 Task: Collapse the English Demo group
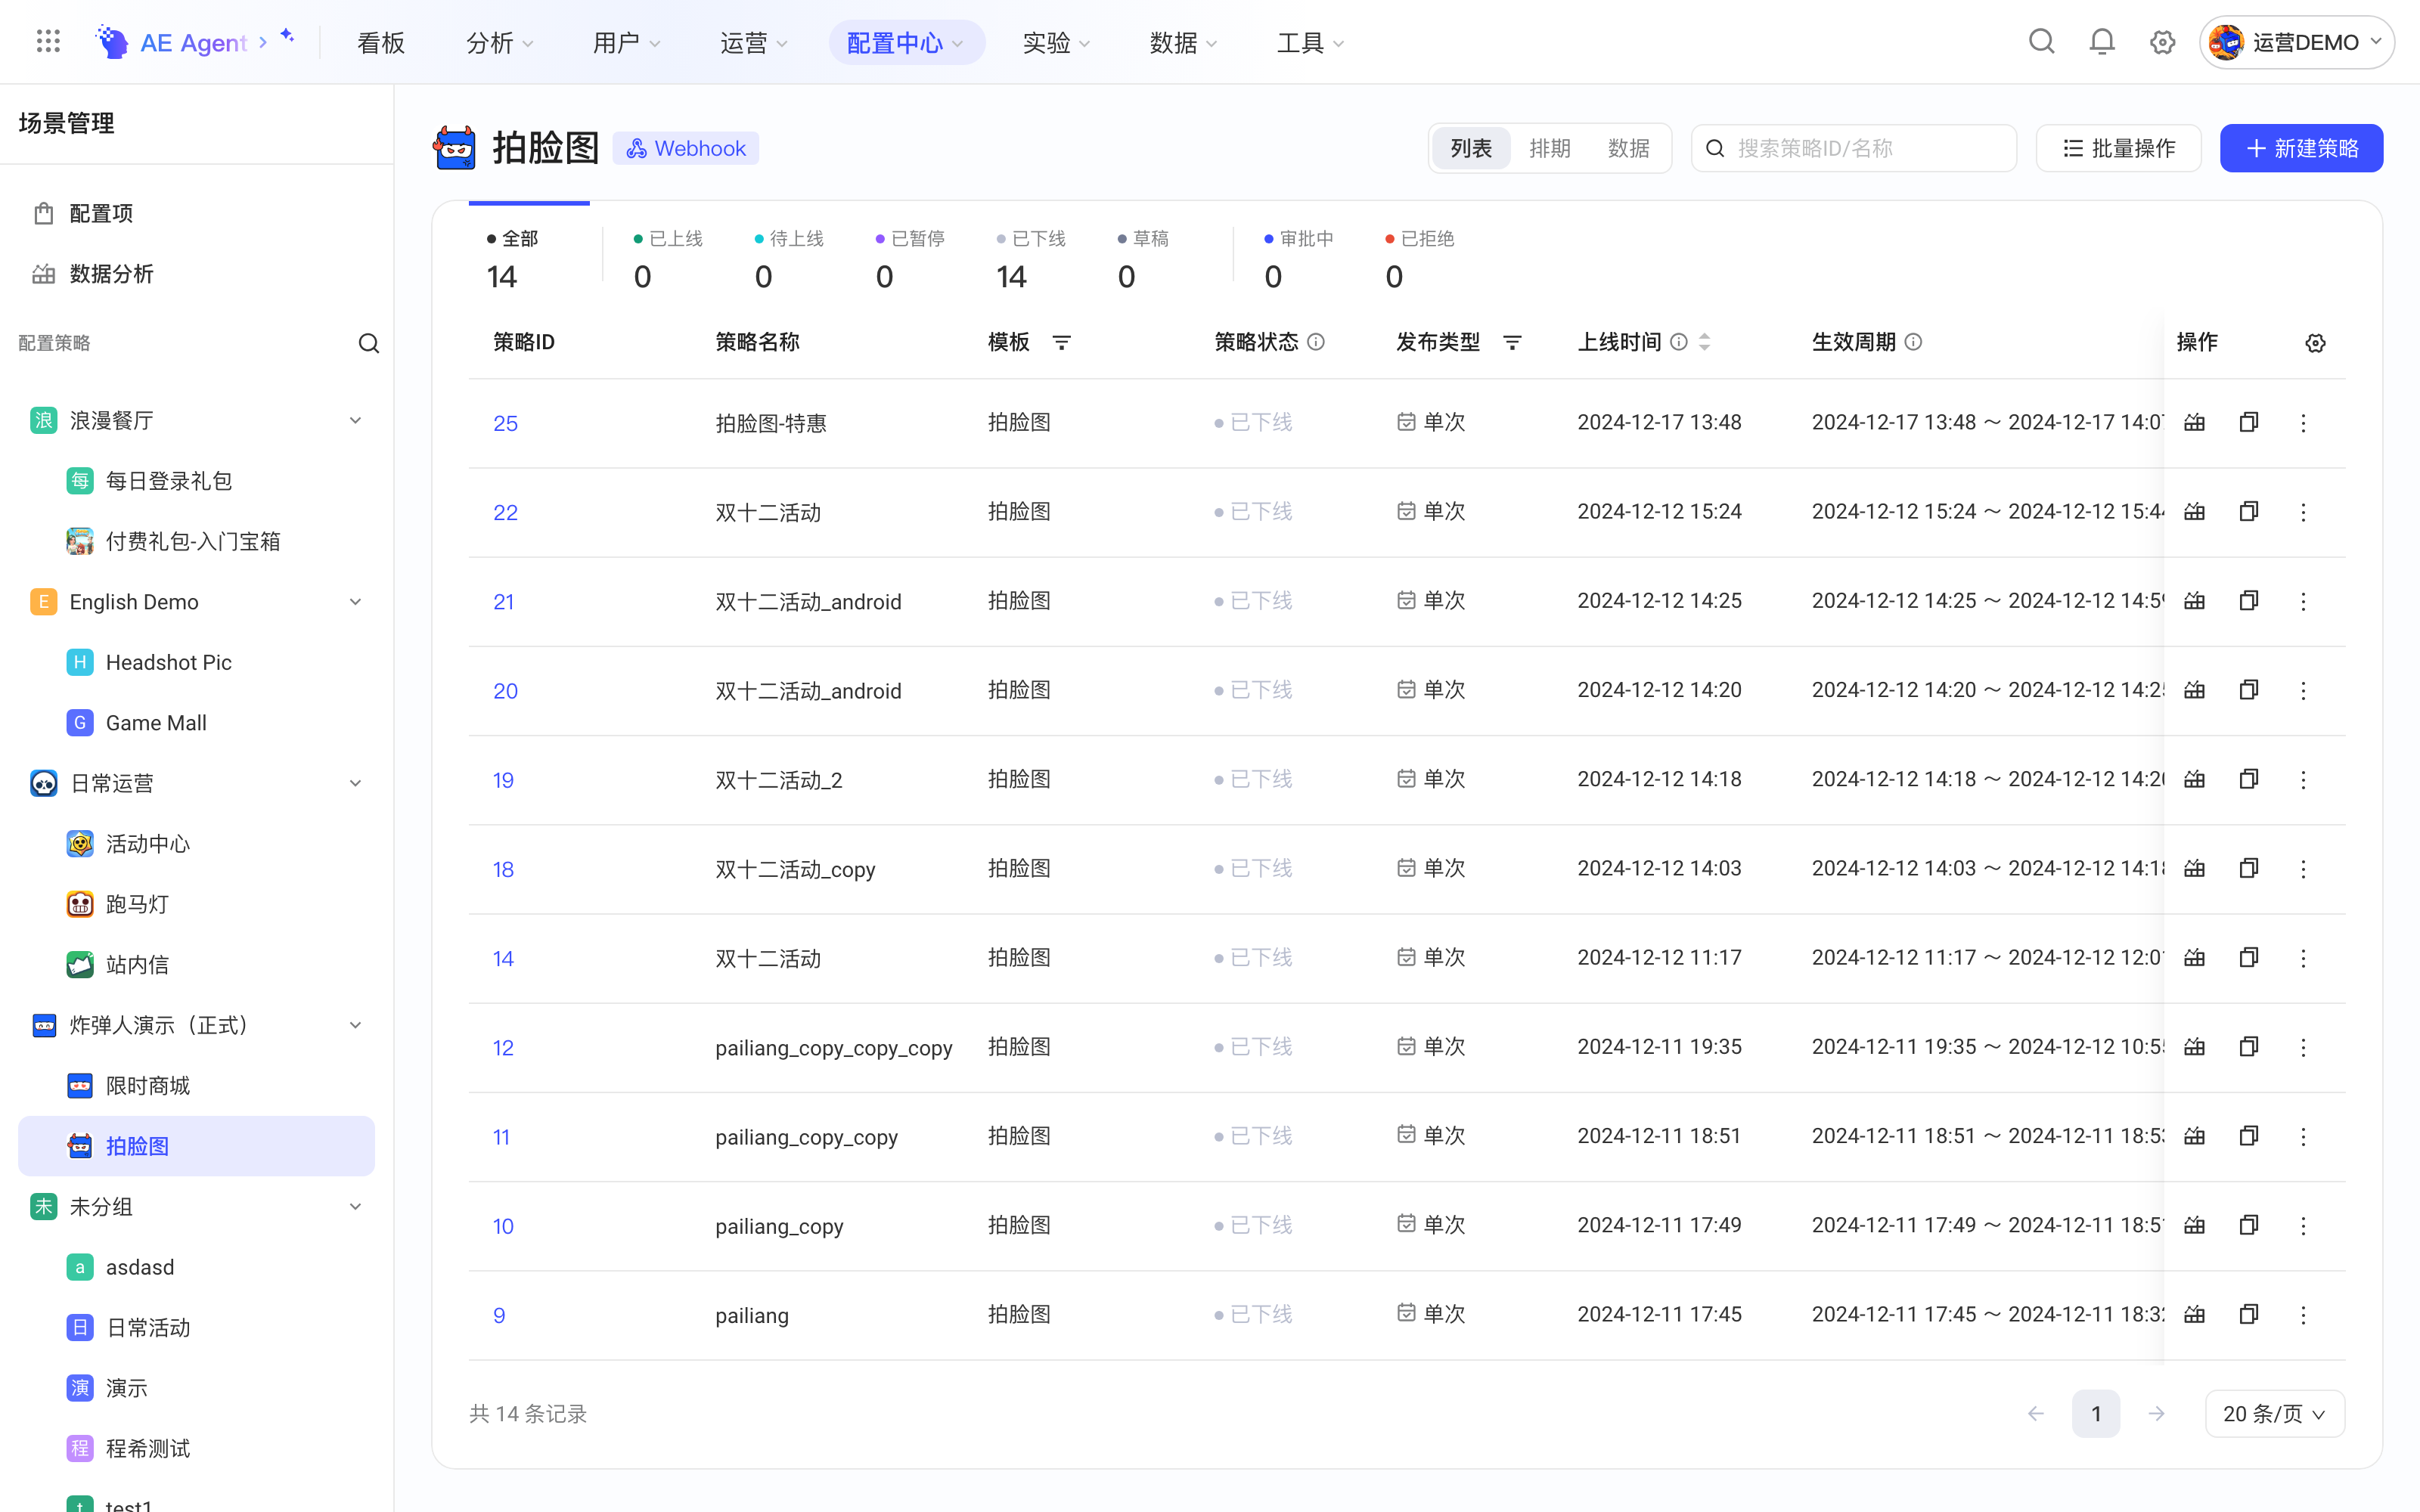[x=355, y=601]
